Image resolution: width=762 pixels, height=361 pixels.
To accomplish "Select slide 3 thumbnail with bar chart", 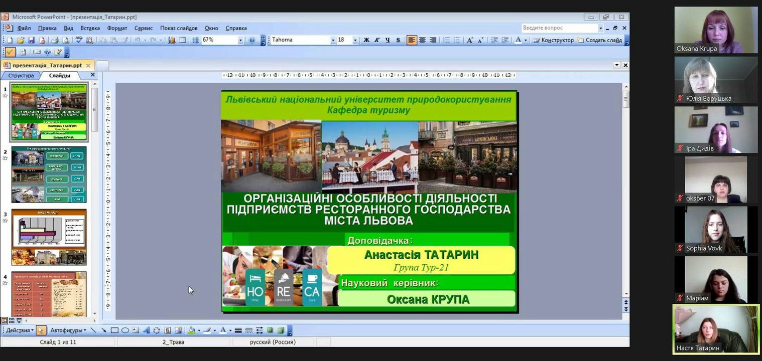I will [x=49, y=237].
